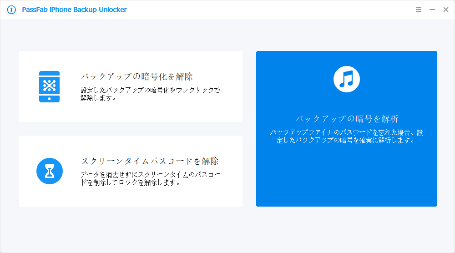
Task: Choose the バックアップの暗号を解析 heading
Action: click(x=347, y=119)
